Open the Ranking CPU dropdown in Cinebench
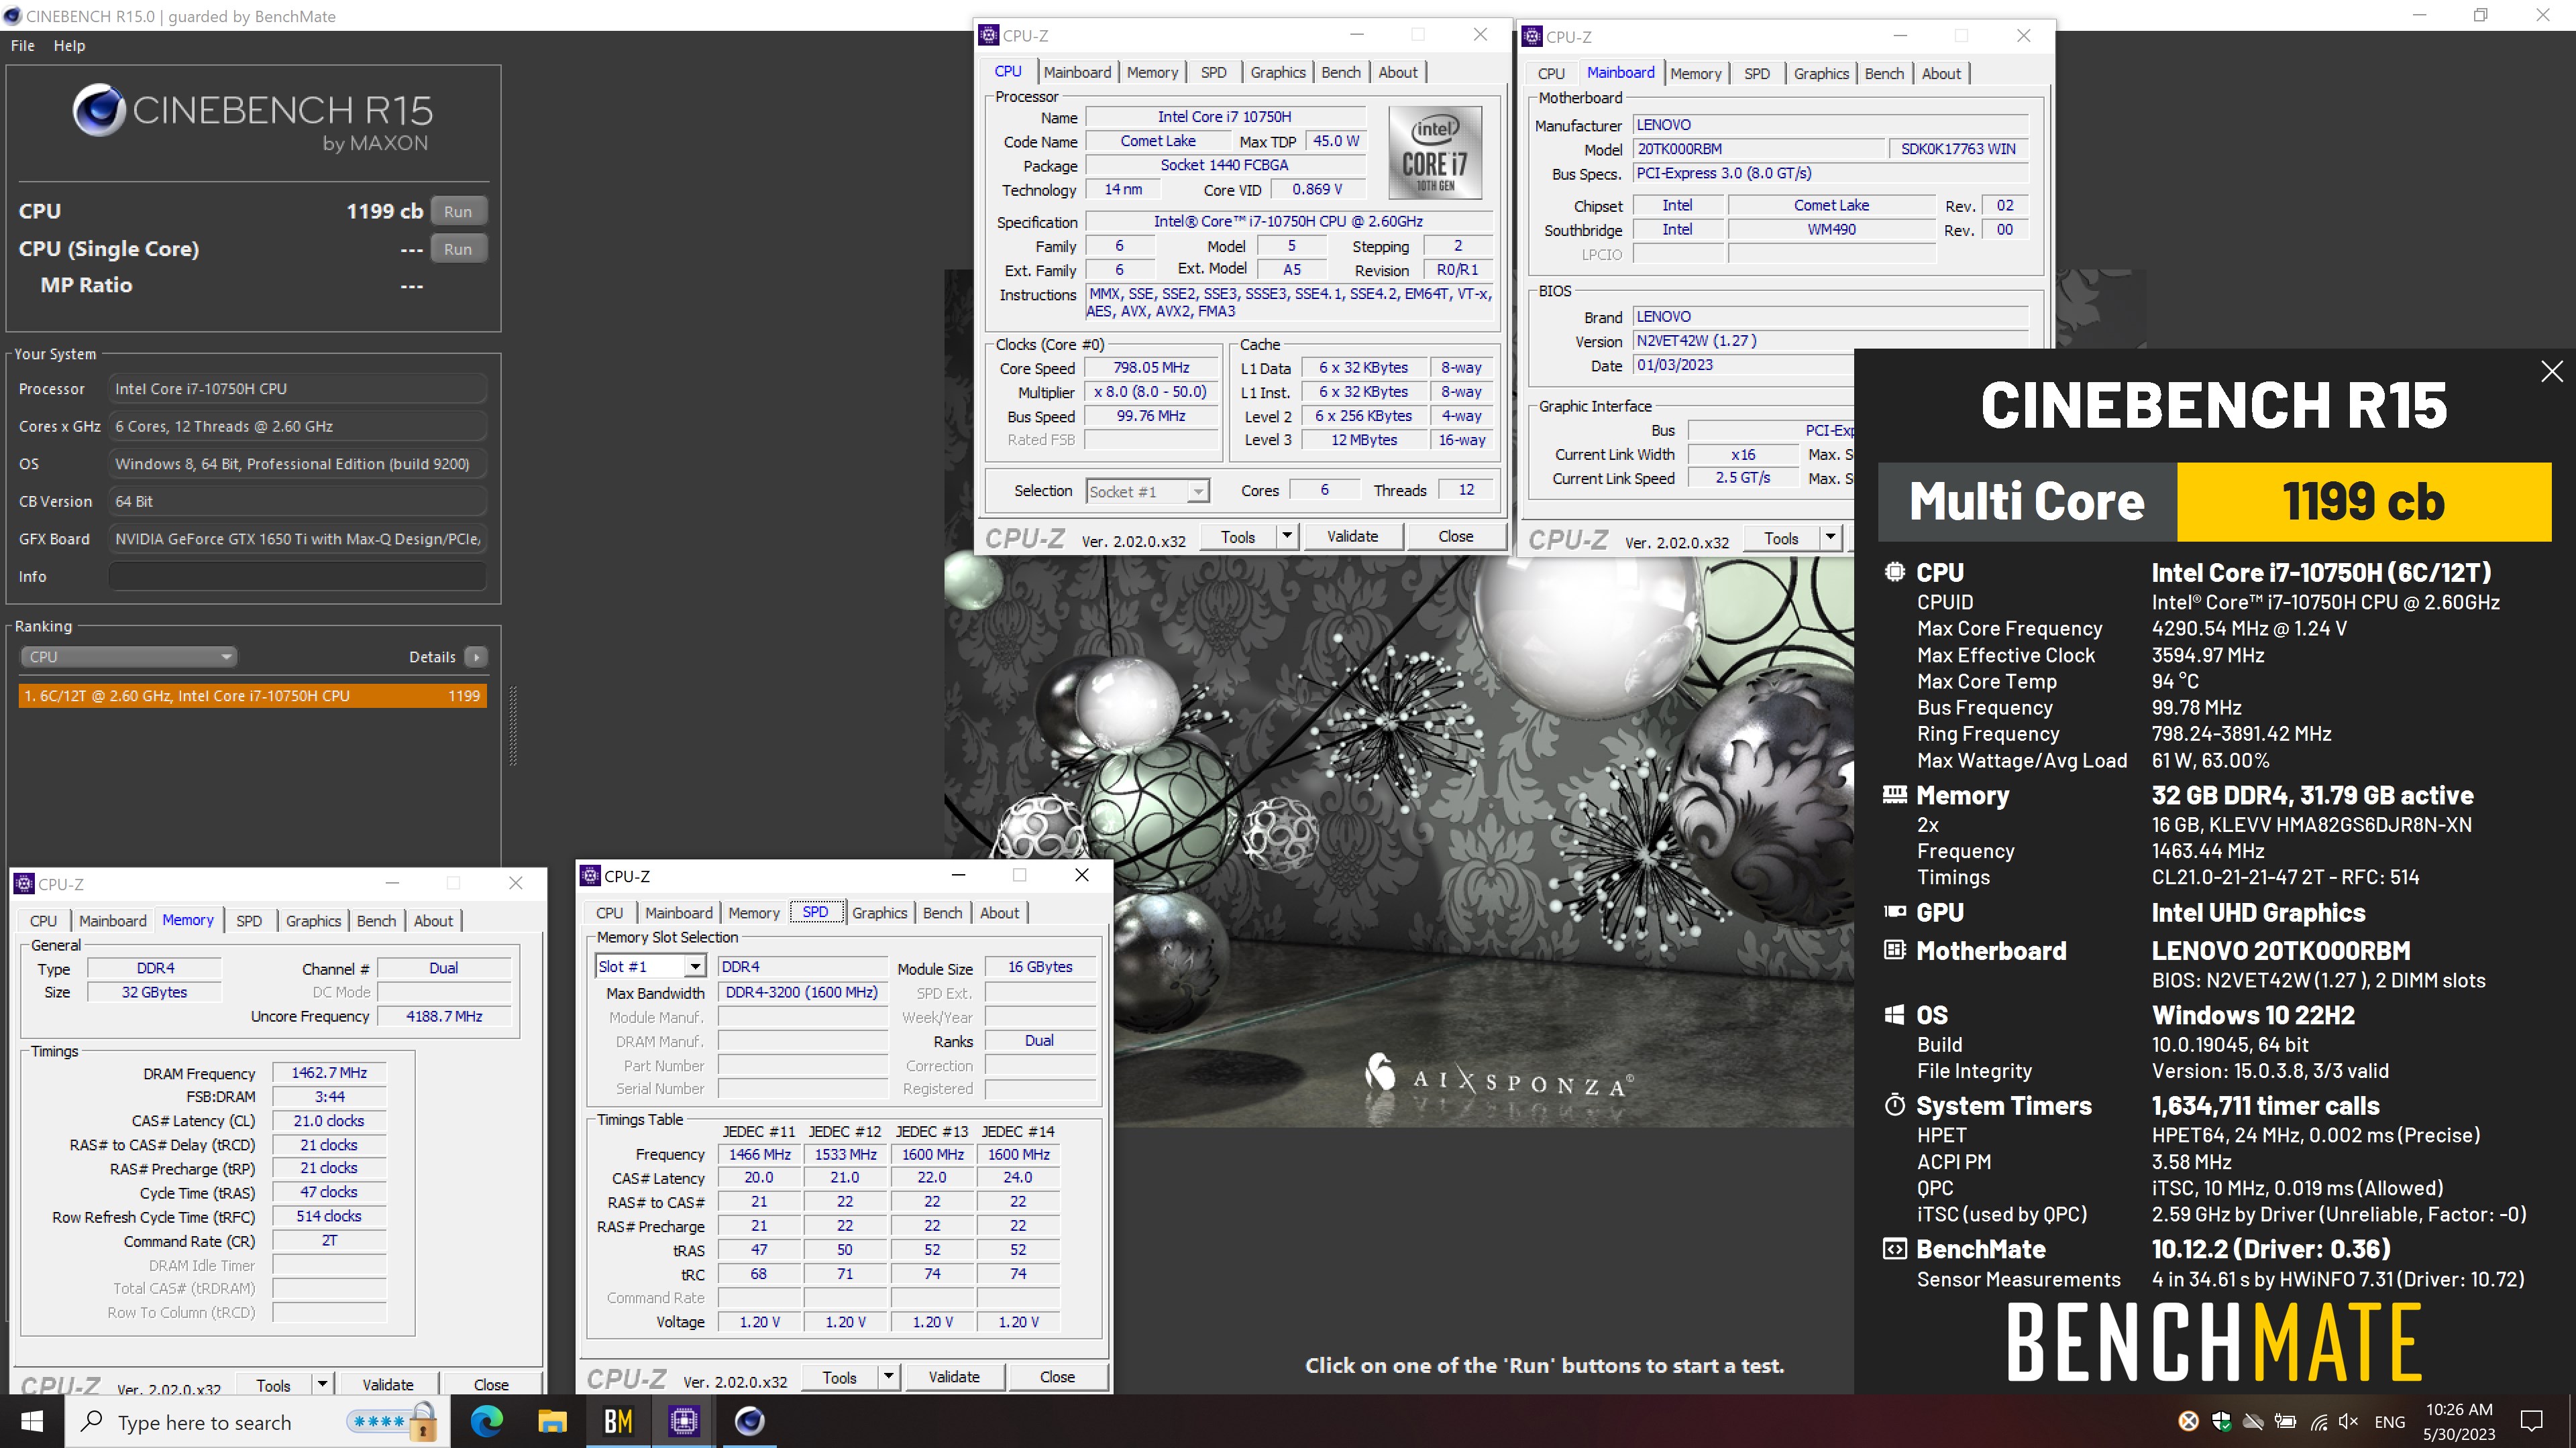 click(x=128, y=656)
